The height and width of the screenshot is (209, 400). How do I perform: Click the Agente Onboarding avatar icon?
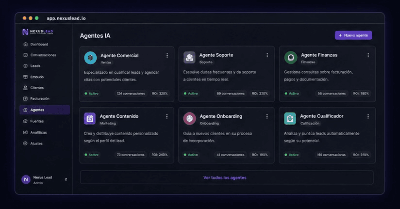(189, 118)
